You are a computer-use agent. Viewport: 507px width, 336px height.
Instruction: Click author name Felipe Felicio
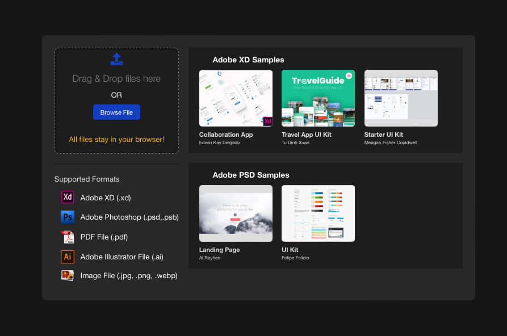(295, 258)
